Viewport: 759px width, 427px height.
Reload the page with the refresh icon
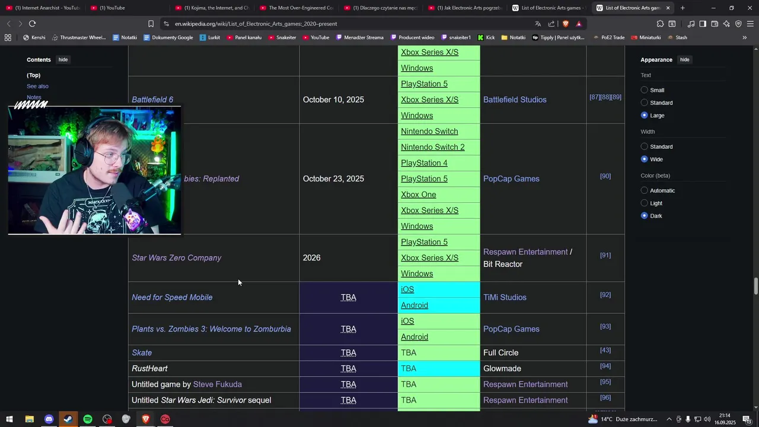32,24
